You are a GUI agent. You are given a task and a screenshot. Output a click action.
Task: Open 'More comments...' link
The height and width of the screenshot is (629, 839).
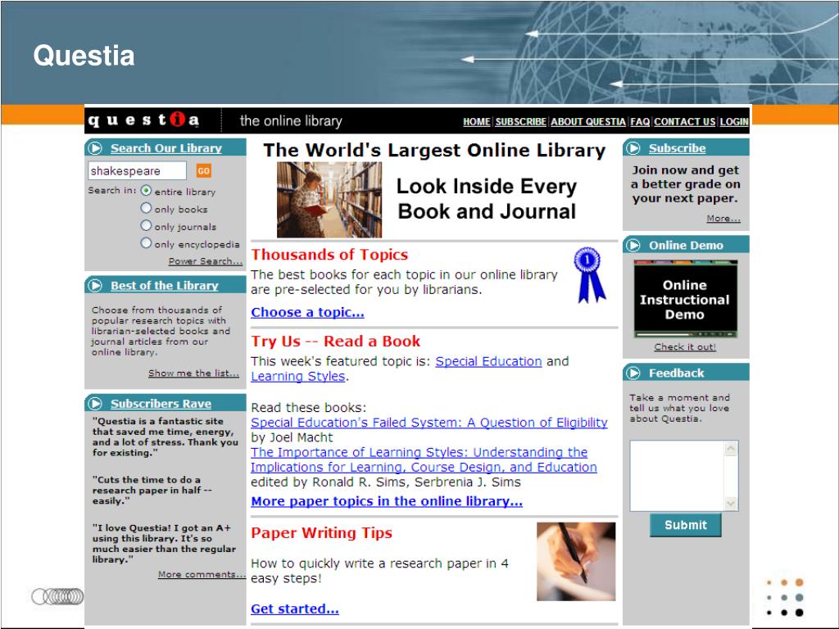(x=202, y=574)
